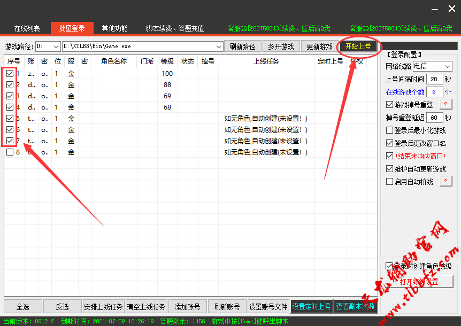Click the 等级 column header

(167, 61)
